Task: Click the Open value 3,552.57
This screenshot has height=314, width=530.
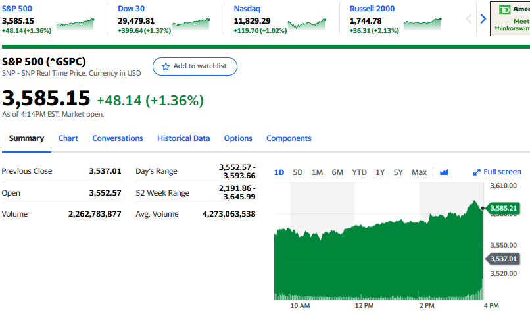Action: (x=105, y=193)
